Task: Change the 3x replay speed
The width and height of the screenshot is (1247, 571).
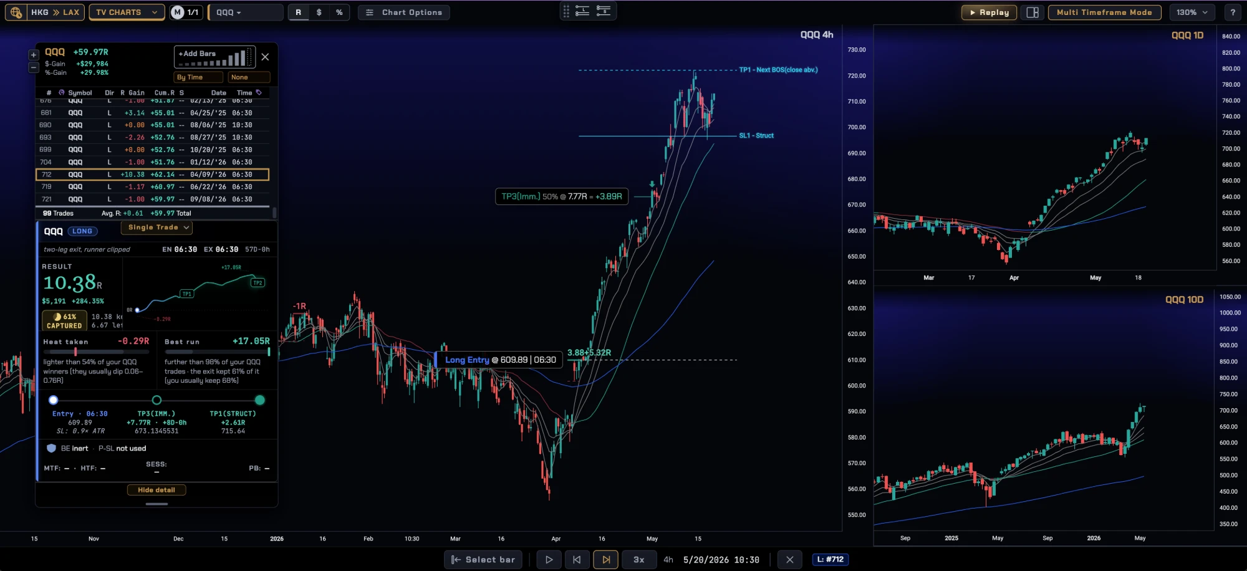Action: click(639, 560)
